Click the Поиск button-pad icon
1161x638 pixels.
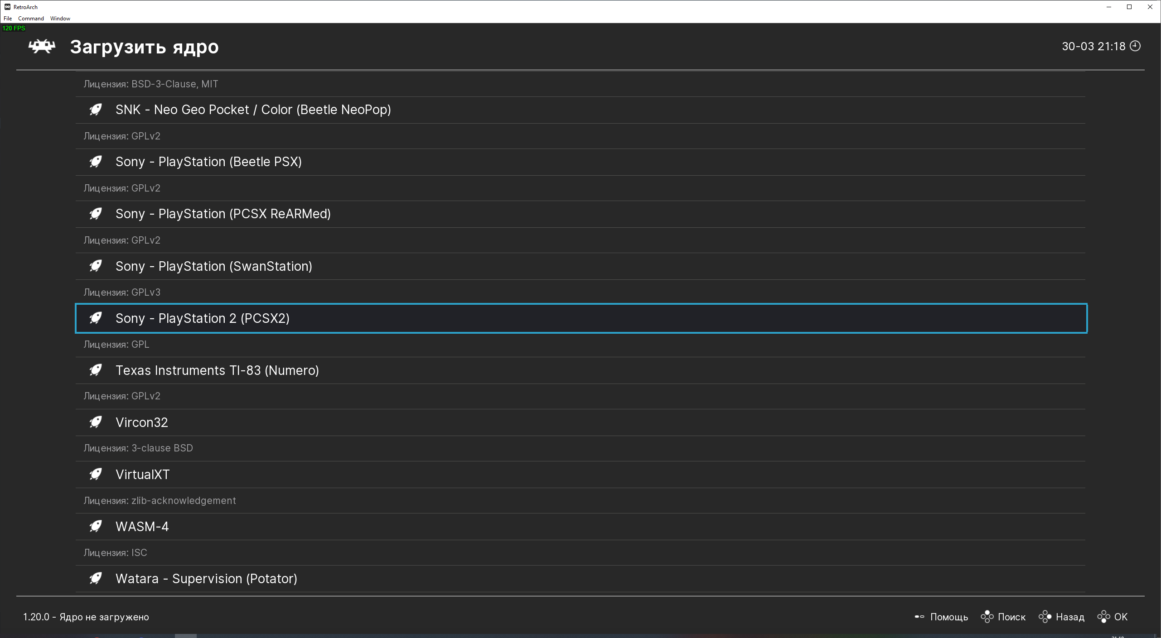tap(987, 617)
